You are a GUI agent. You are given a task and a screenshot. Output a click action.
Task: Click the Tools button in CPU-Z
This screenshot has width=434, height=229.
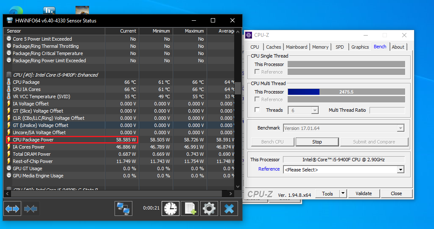click(x=328, y=193)
